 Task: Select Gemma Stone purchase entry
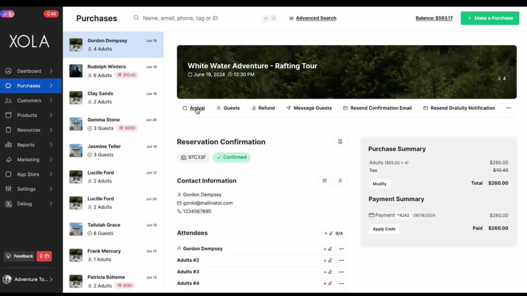(x=113, y=124)
